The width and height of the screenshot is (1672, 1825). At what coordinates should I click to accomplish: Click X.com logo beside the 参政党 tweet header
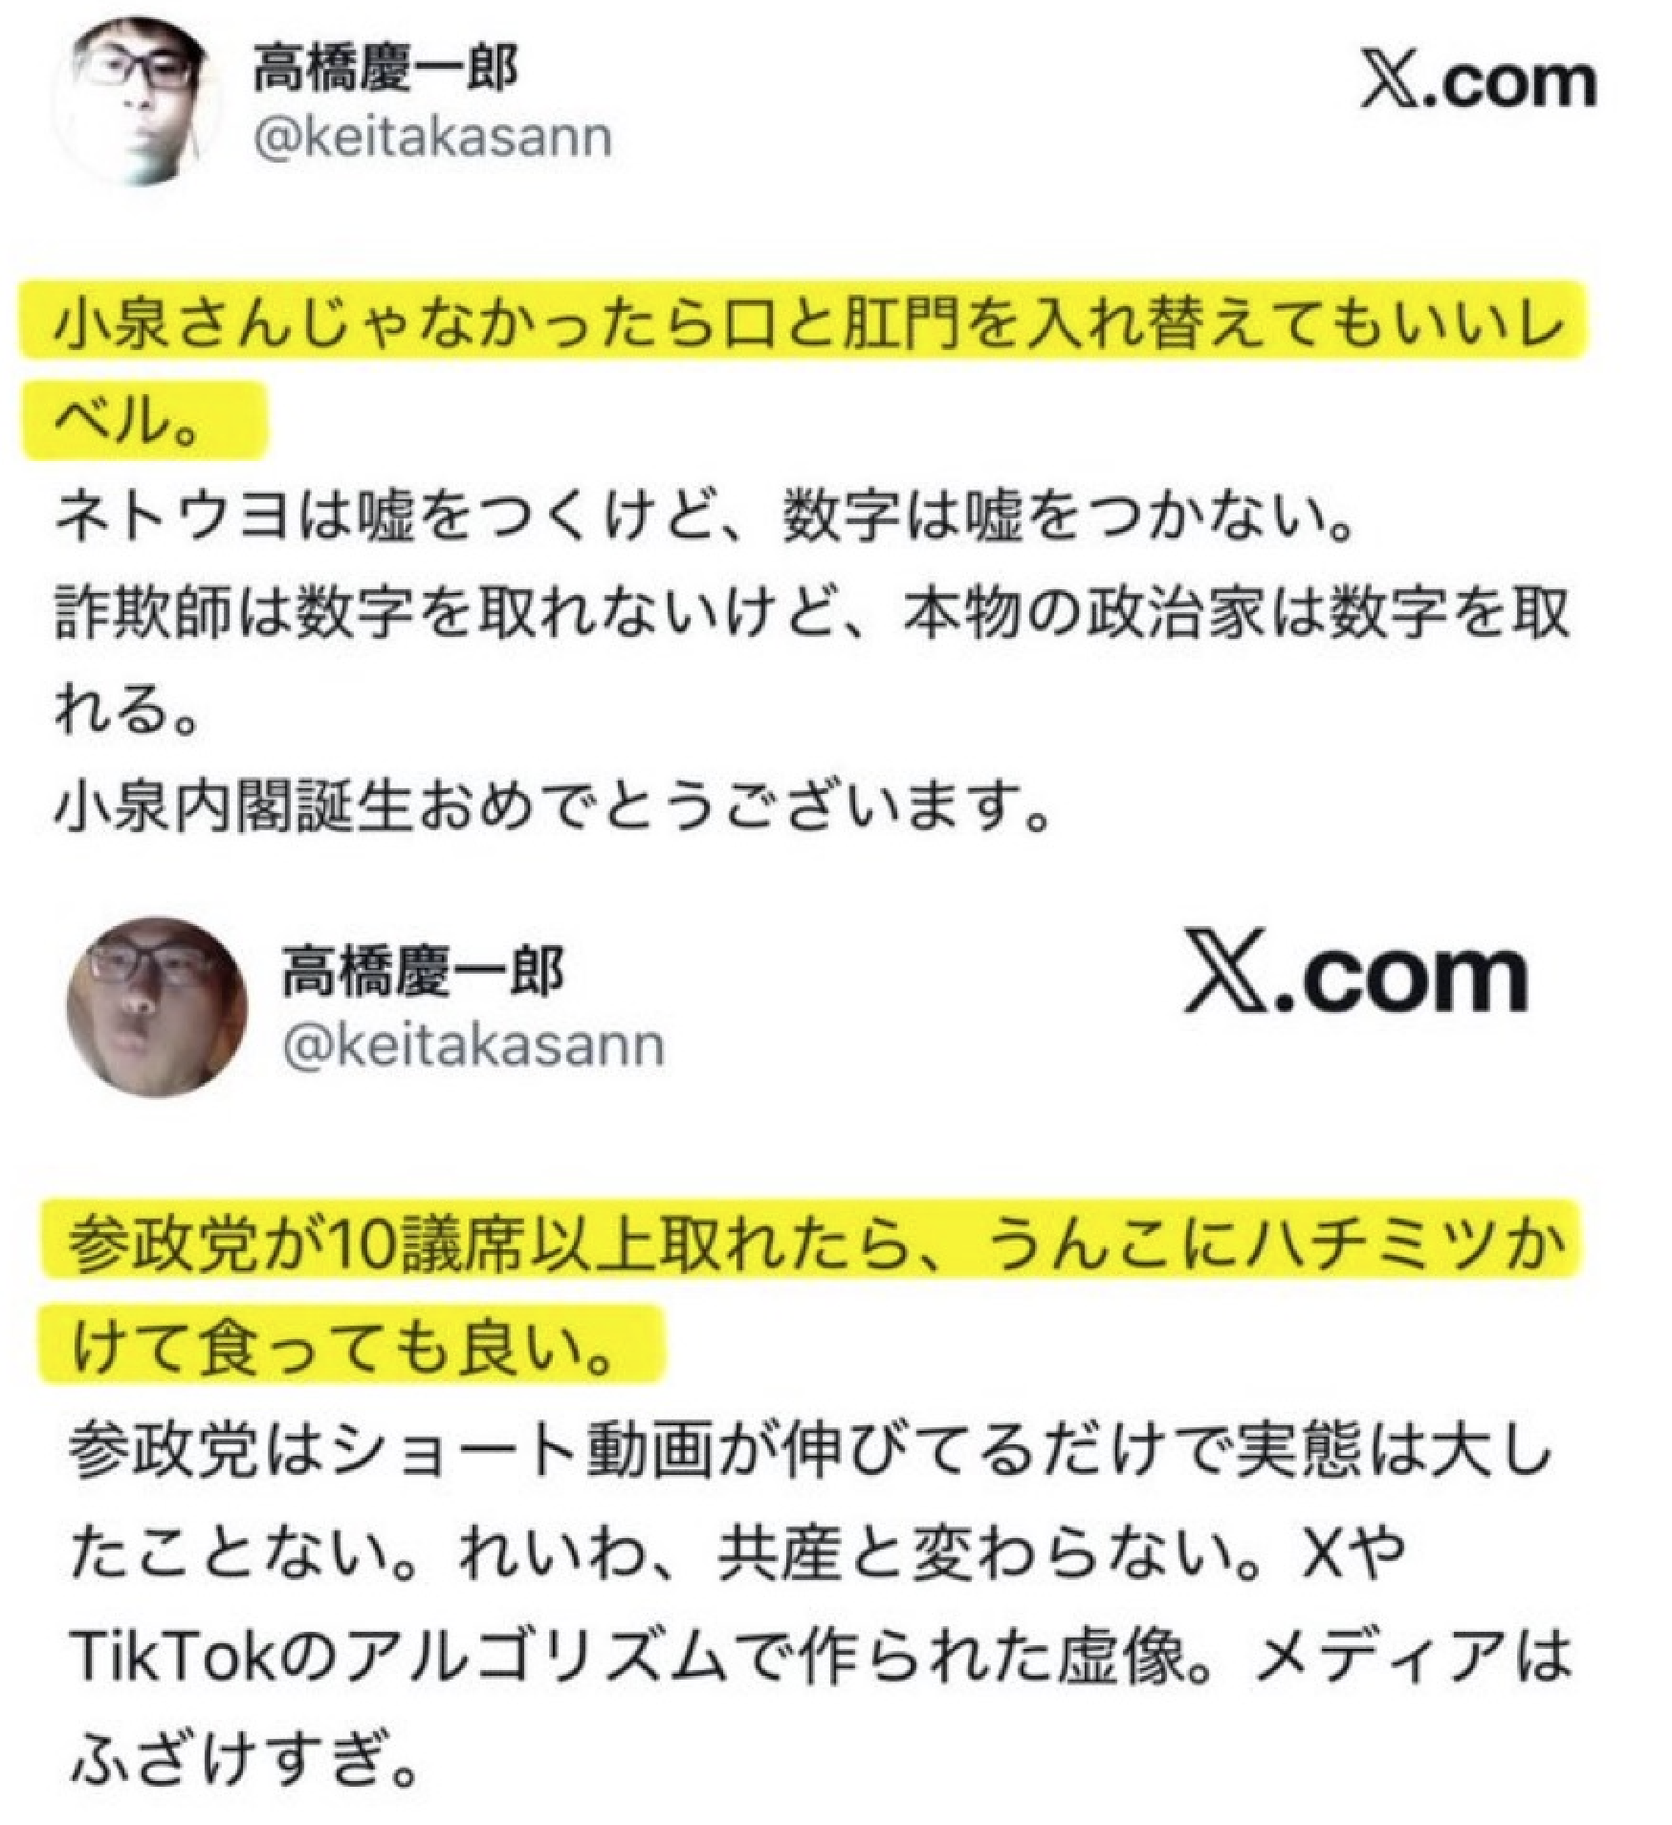pos(1355,971)
